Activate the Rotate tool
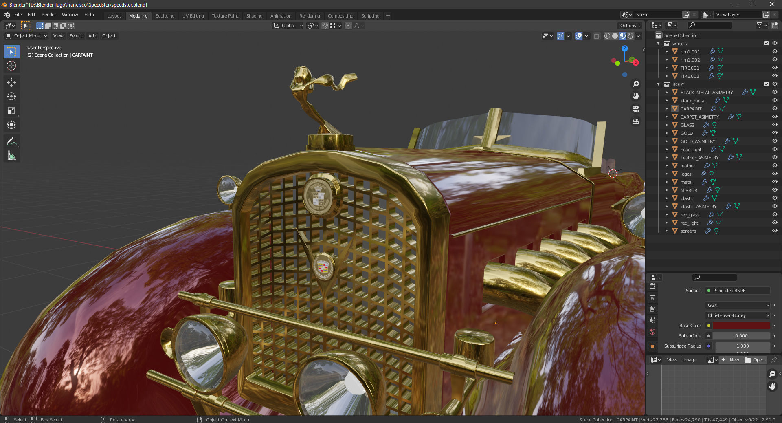The image size is (782, 423). tap(11, 97)
